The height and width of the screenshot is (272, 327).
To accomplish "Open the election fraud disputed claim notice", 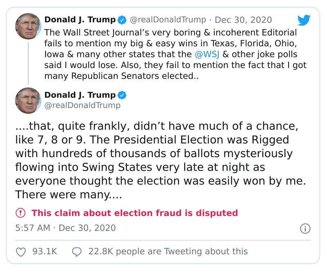I will (123, 214).
